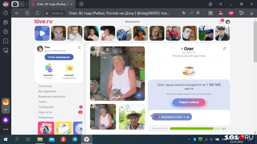Show hidden system tray icons
This screenshot has width=257, height=144.
(189, 139)
